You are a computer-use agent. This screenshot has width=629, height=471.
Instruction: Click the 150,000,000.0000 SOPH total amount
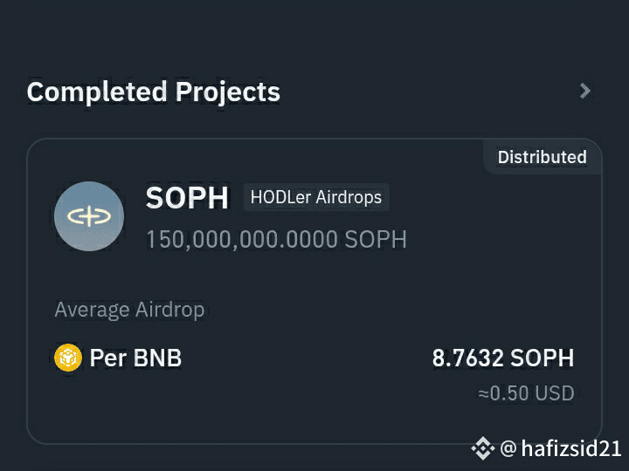point(276,240)
